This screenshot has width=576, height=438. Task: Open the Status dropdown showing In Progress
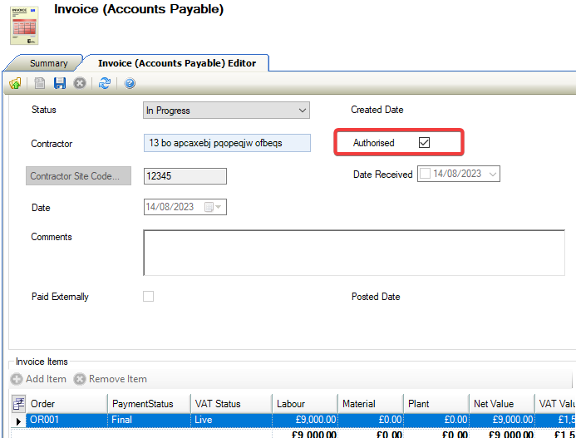pos(302,111)
